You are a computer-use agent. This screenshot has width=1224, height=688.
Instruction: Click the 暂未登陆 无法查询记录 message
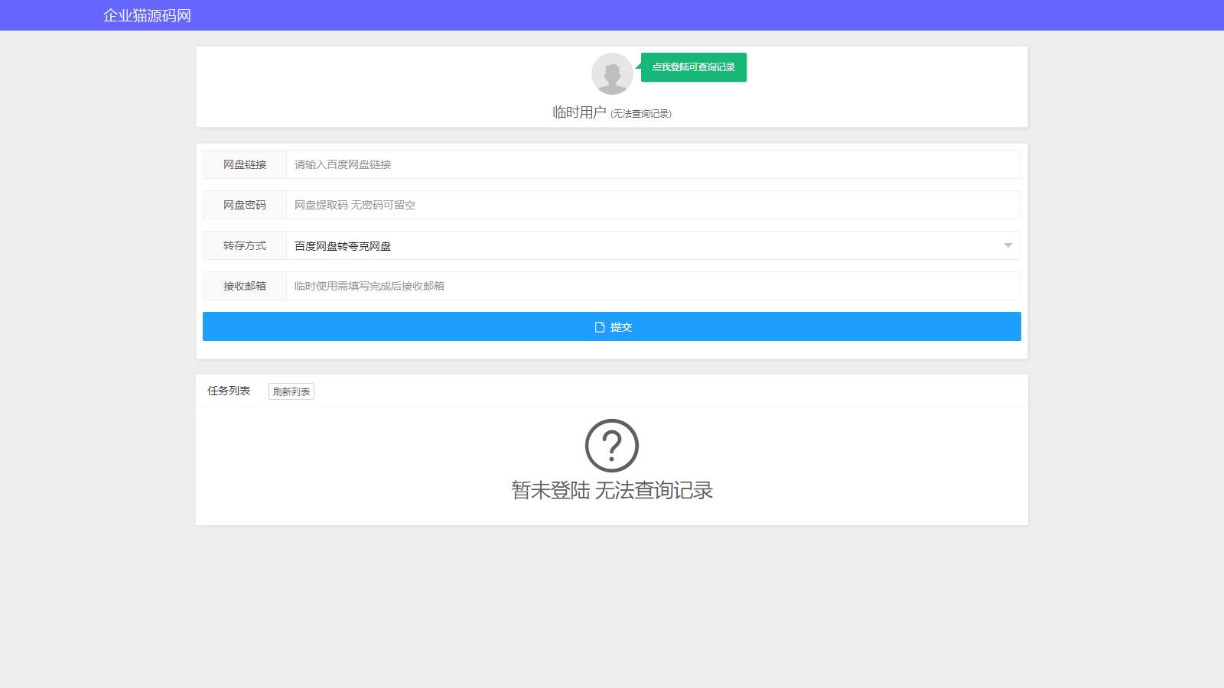coord(612,490)
